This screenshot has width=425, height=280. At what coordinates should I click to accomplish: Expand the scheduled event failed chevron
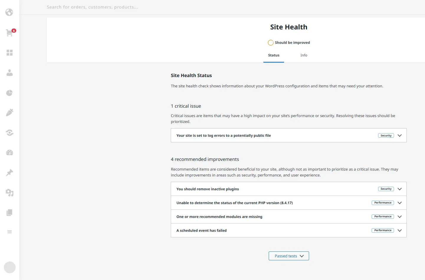[x=400, y=231]
